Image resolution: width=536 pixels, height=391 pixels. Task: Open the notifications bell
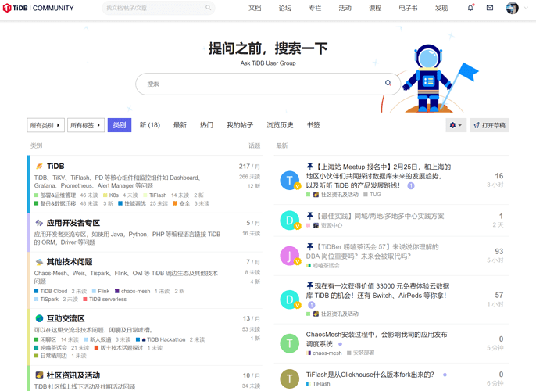point(470,8)
